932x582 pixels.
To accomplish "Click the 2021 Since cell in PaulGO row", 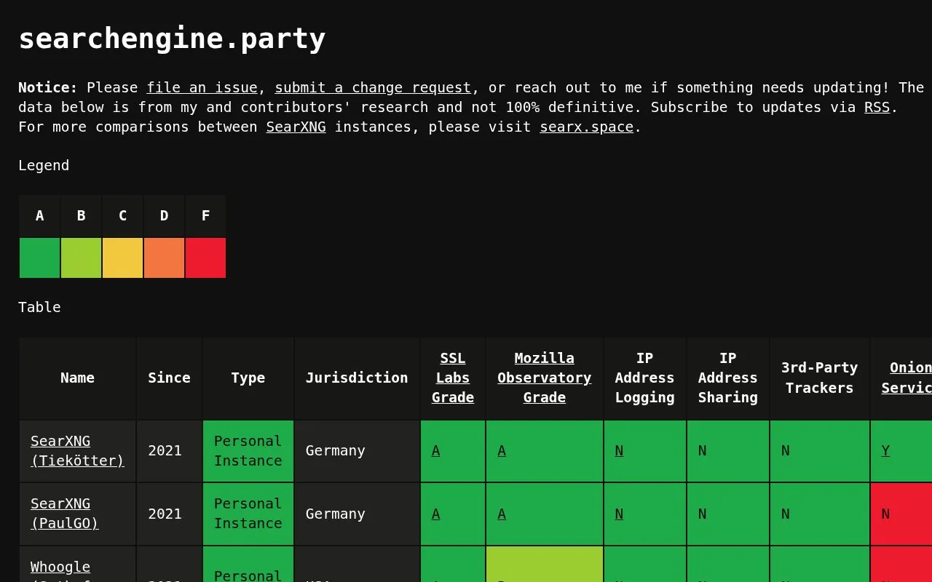I will 169,514.
